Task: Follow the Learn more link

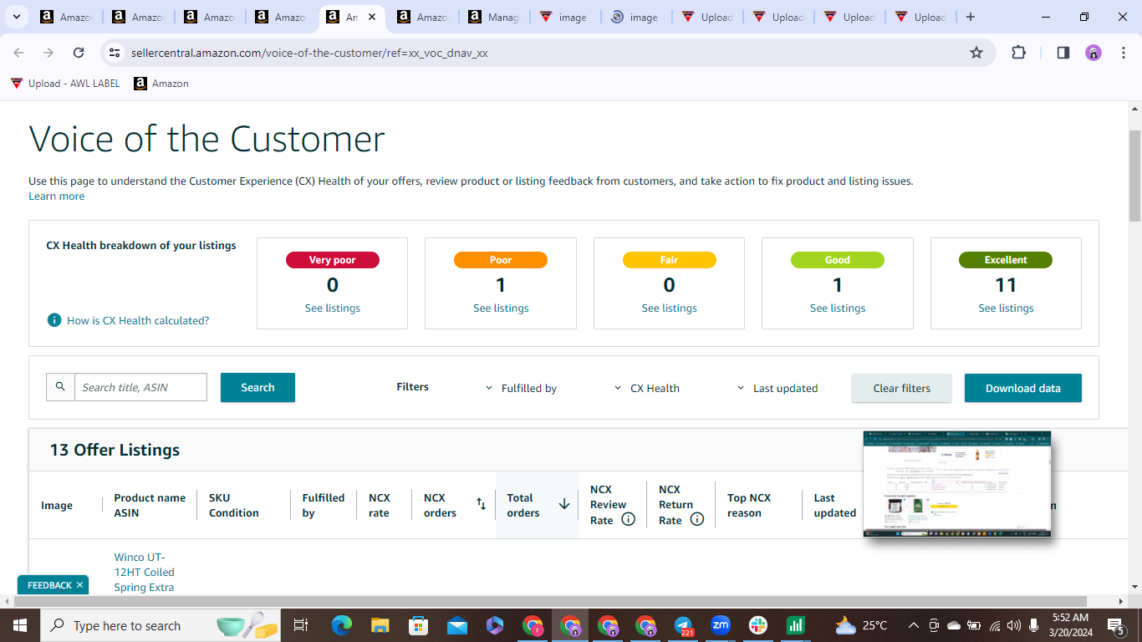Action: tap(56, 196)
